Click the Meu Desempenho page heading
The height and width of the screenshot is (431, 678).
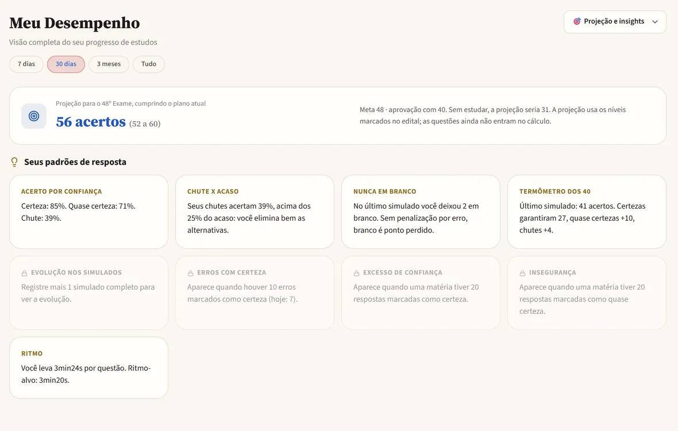click(x=74, y=23)
